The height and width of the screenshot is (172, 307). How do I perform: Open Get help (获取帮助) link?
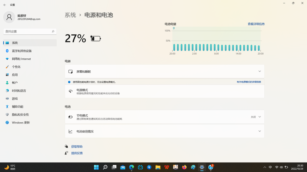click(x=77, y=147)
